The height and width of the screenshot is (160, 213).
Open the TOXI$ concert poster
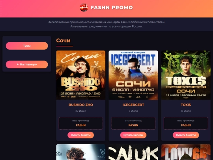[x=186, y=75]
